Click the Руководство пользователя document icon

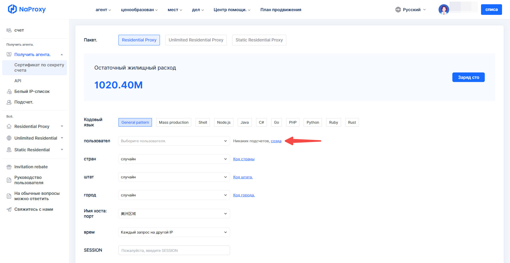coord(9,180)
